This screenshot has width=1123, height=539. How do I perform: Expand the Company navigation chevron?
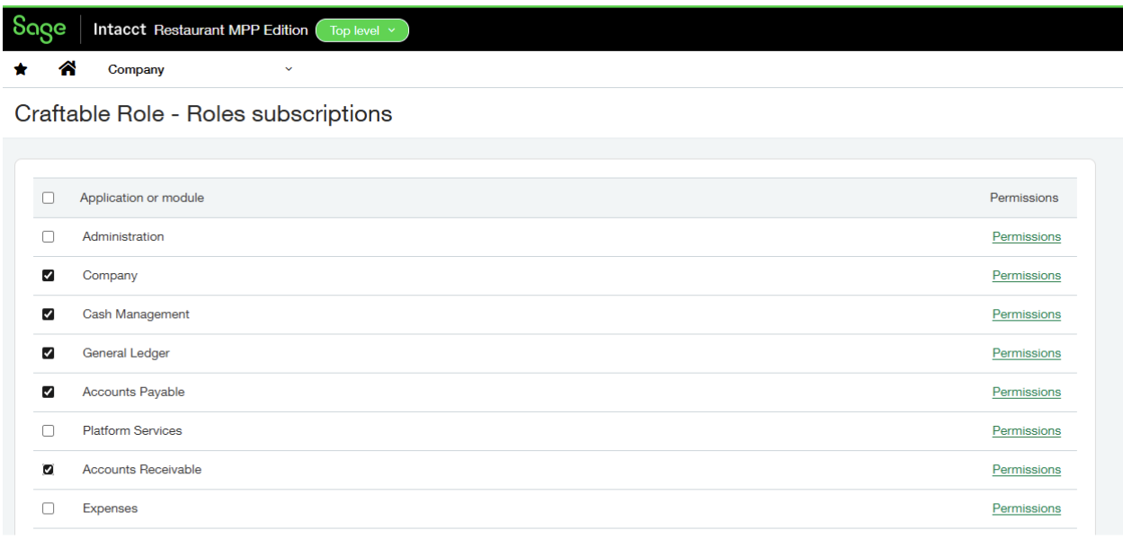click(x=287, y=69)
